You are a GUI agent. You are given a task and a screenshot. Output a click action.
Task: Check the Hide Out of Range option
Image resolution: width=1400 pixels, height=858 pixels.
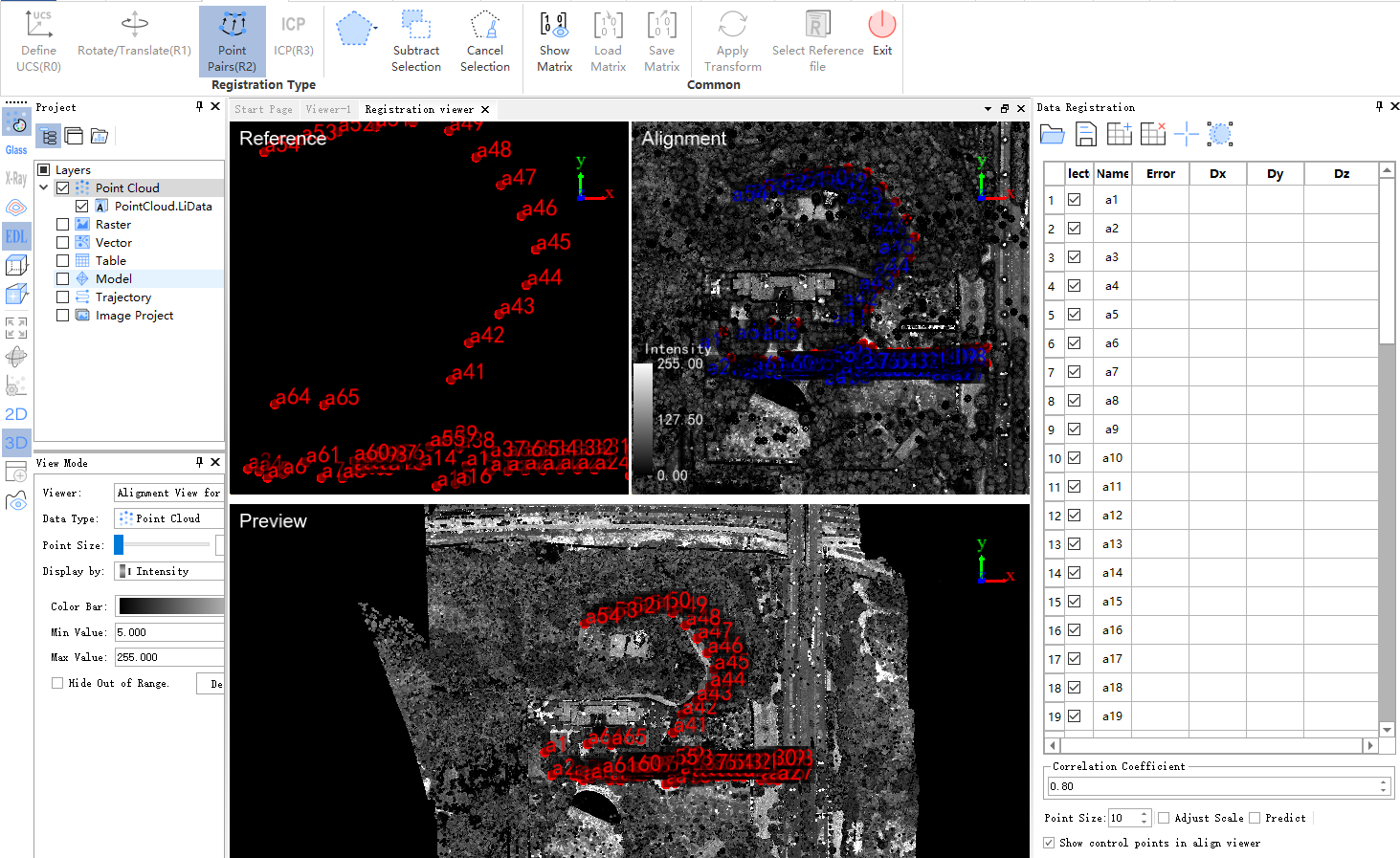[x=56, y=682]
